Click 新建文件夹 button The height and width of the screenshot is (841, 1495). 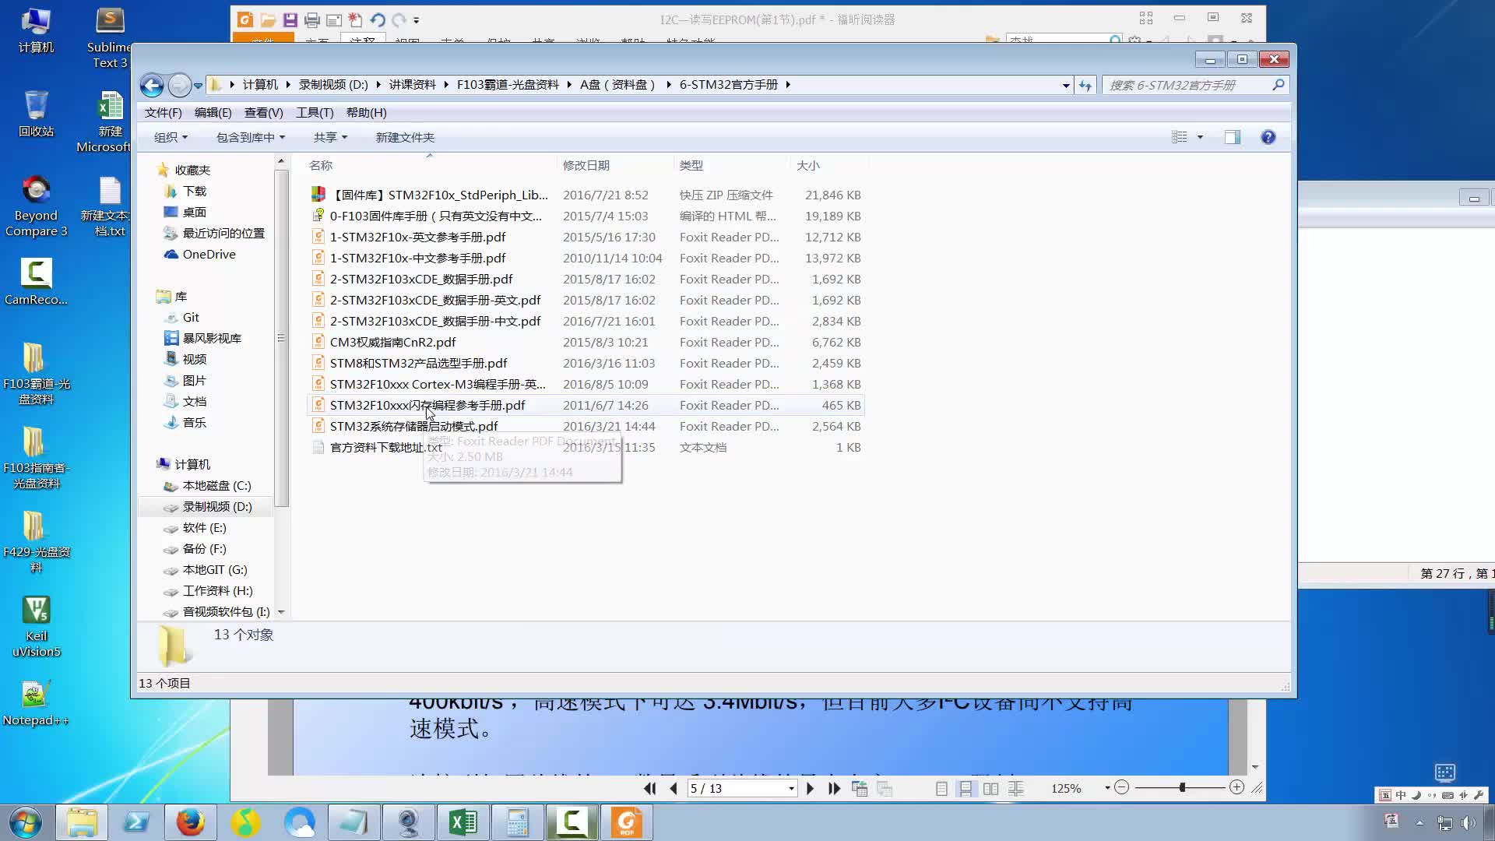point(406,136)
